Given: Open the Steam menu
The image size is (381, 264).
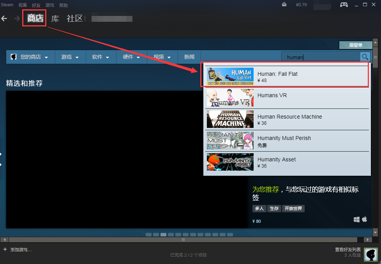Looking at the screenshot, I should (7, 5).
